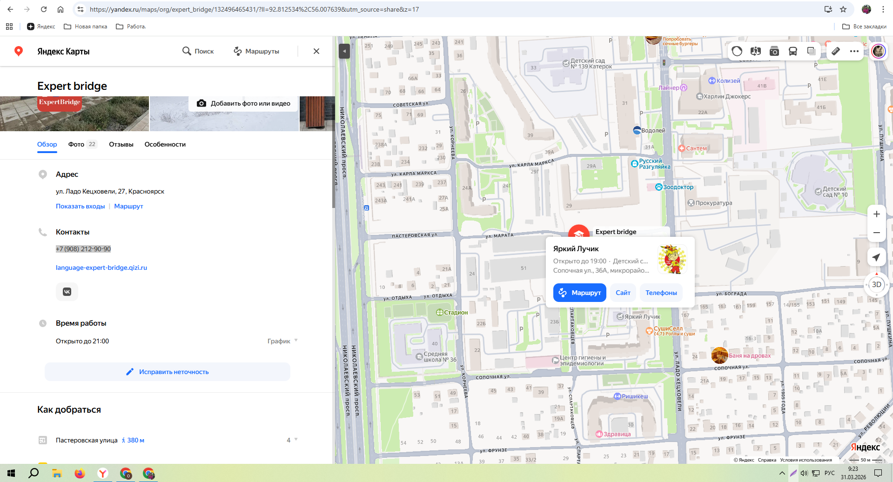
Task: Open street panoramas mode on the map
Action: [756, 51]
